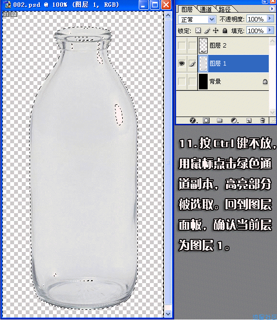The width and height of the screenshot is (277, 320).
Task: Click the lock all padlock icon
Action: click(225, 31)
